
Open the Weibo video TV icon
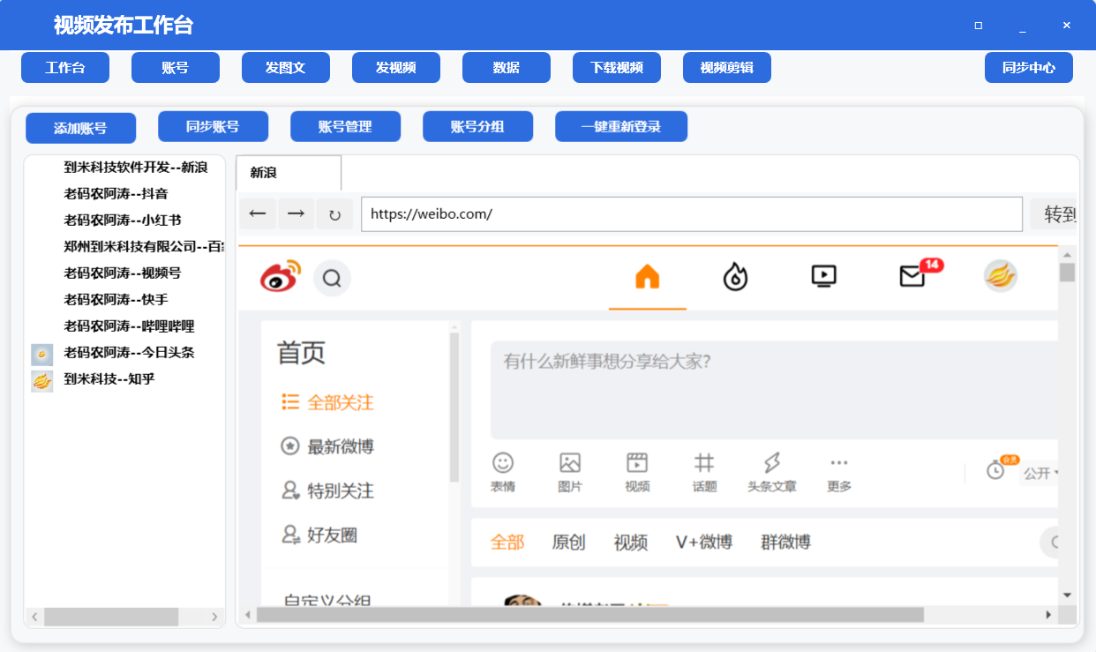pyautogui.click(x=823, y=277)
